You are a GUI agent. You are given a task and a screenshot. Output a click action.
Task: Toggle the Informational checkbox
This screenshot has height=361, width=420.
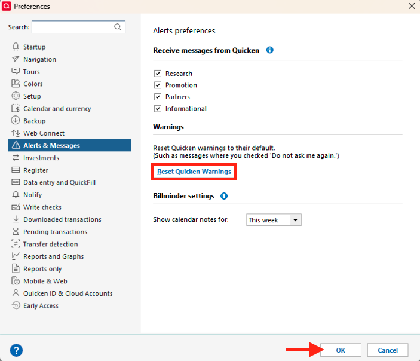click(158, 109)
